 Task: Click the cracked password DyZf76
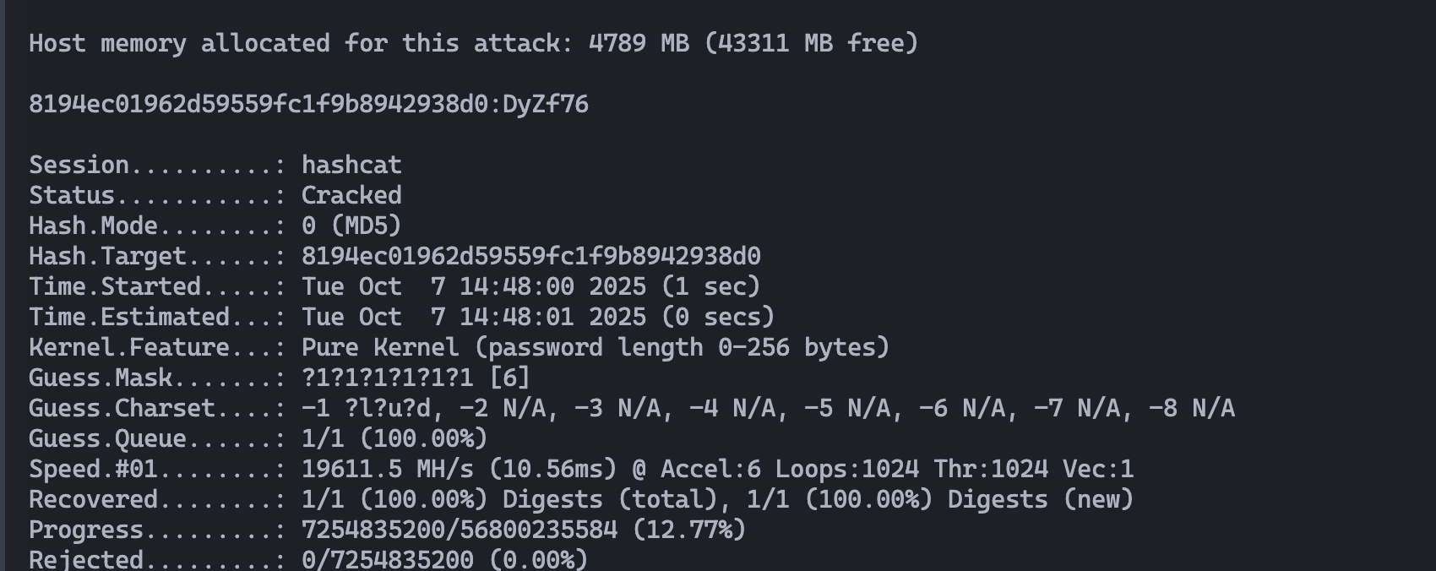(x=545, y=104)
